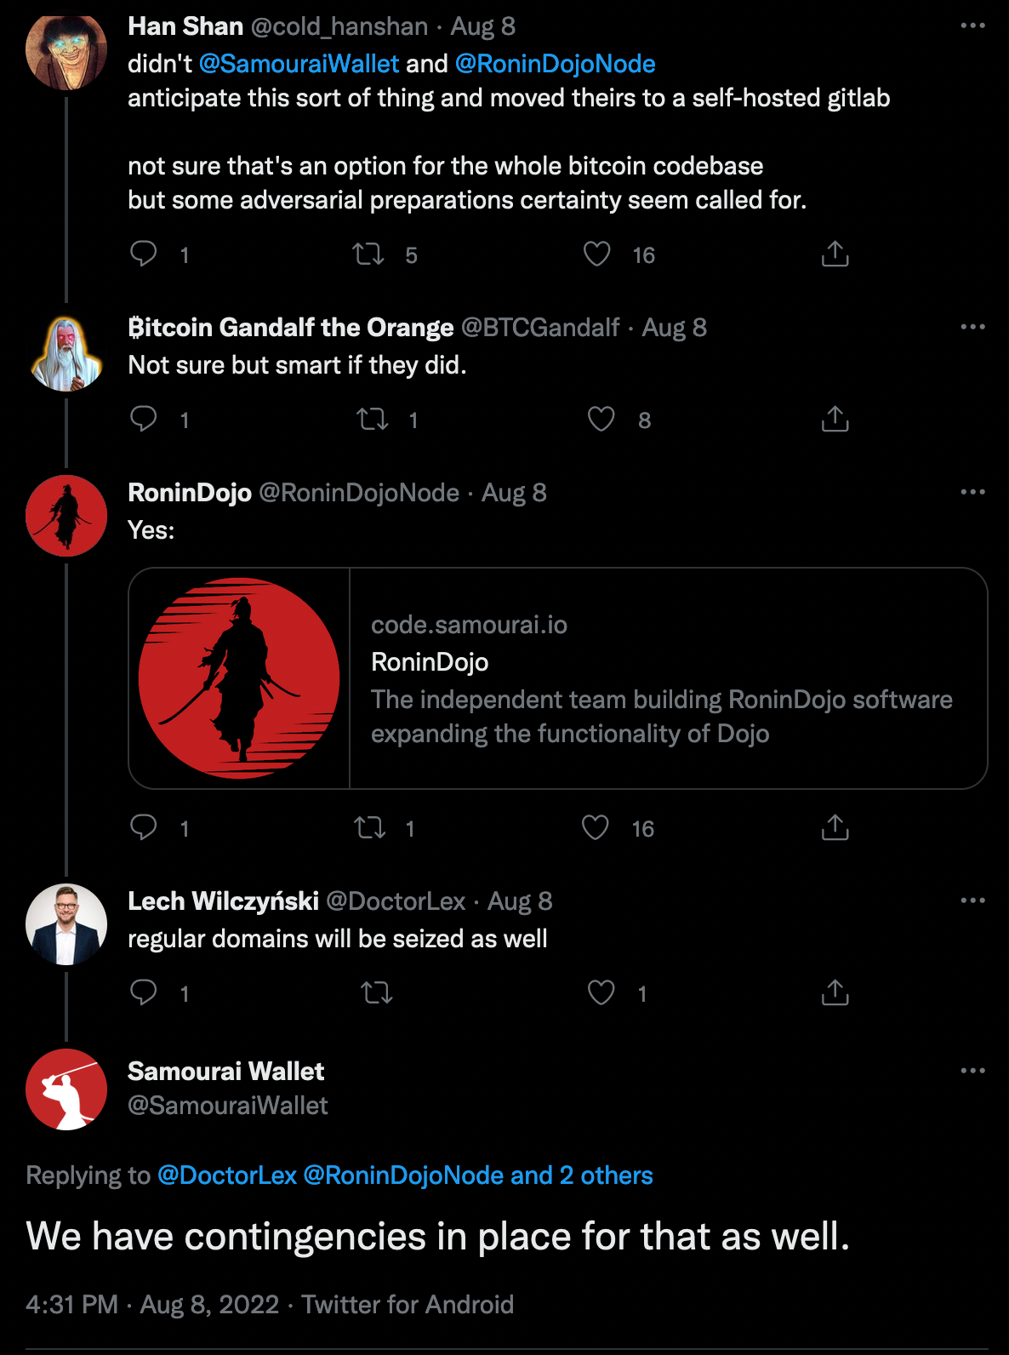
Task: Retweet Lech Wilczyński's reply
Action: 376,992
